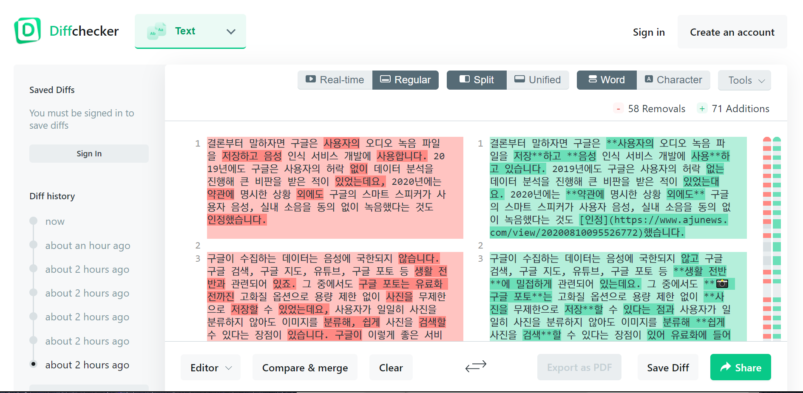Screen dimensions: 803x393
Task: Click the camera emoji in right pane
Action: (722, 283)
